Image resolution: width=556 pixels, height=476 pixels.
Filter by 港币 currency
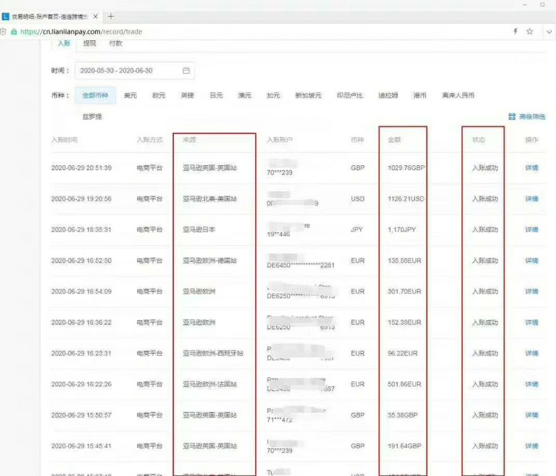[420, 95]
